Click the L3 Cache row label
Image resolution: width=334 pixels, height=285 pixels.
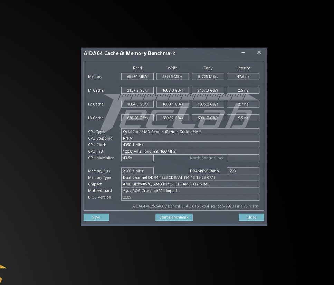click(x=96, y=118)
